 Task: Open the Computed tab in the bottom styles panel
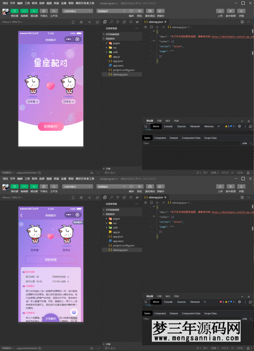[x=160, y=313]
